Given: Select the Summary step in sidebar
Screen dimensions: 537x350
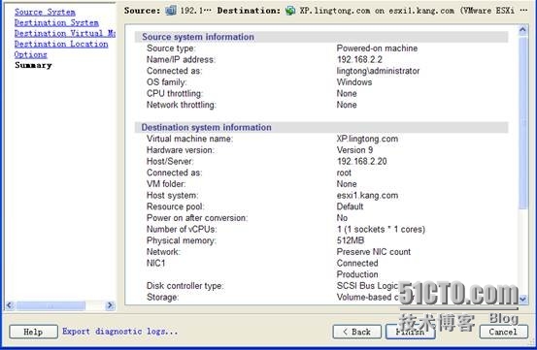Looking at the screenshot, I should tap(33, 65).
